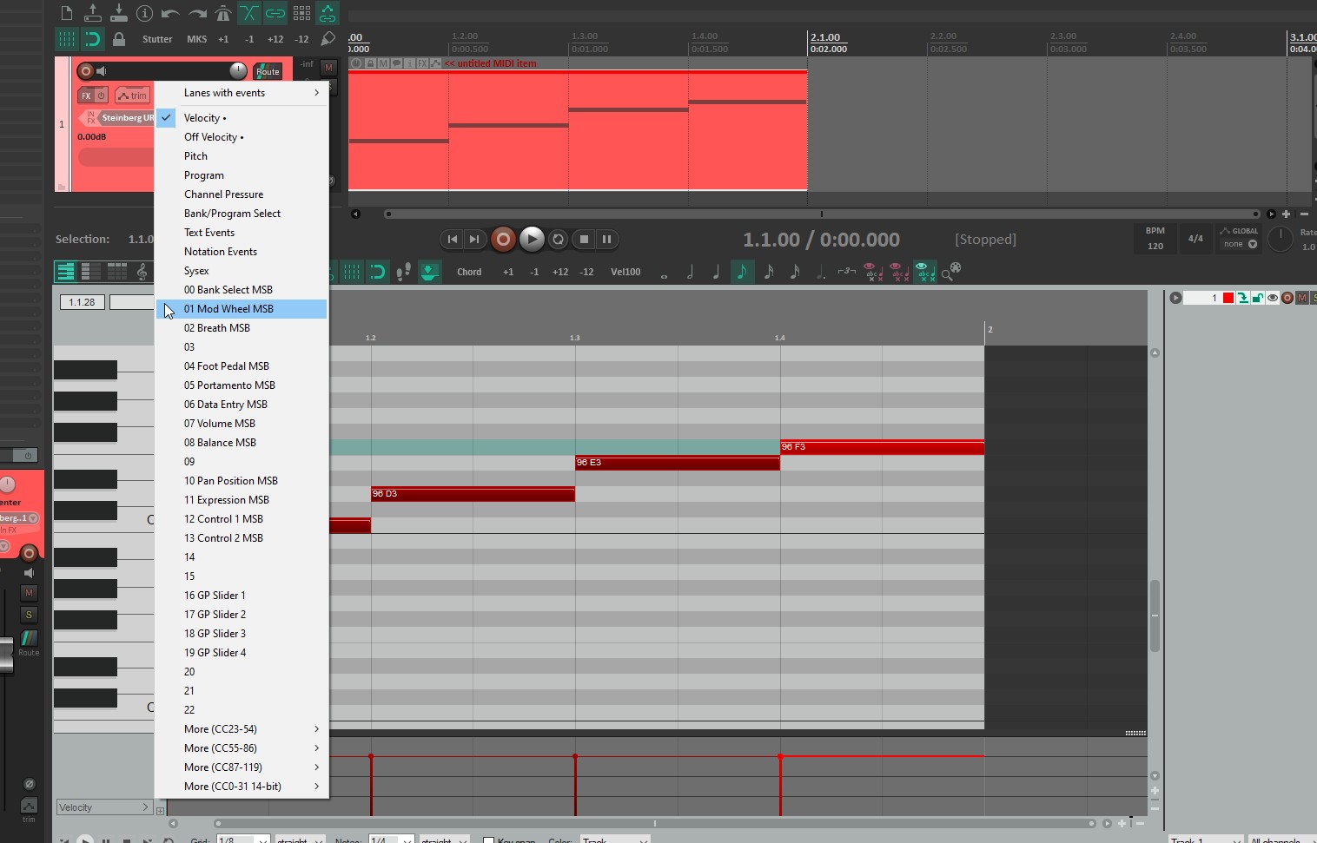Viewport: 1317px width, 843px height.
Task: Click the untitled MIDI item label
Action: (x=490, y=63)
